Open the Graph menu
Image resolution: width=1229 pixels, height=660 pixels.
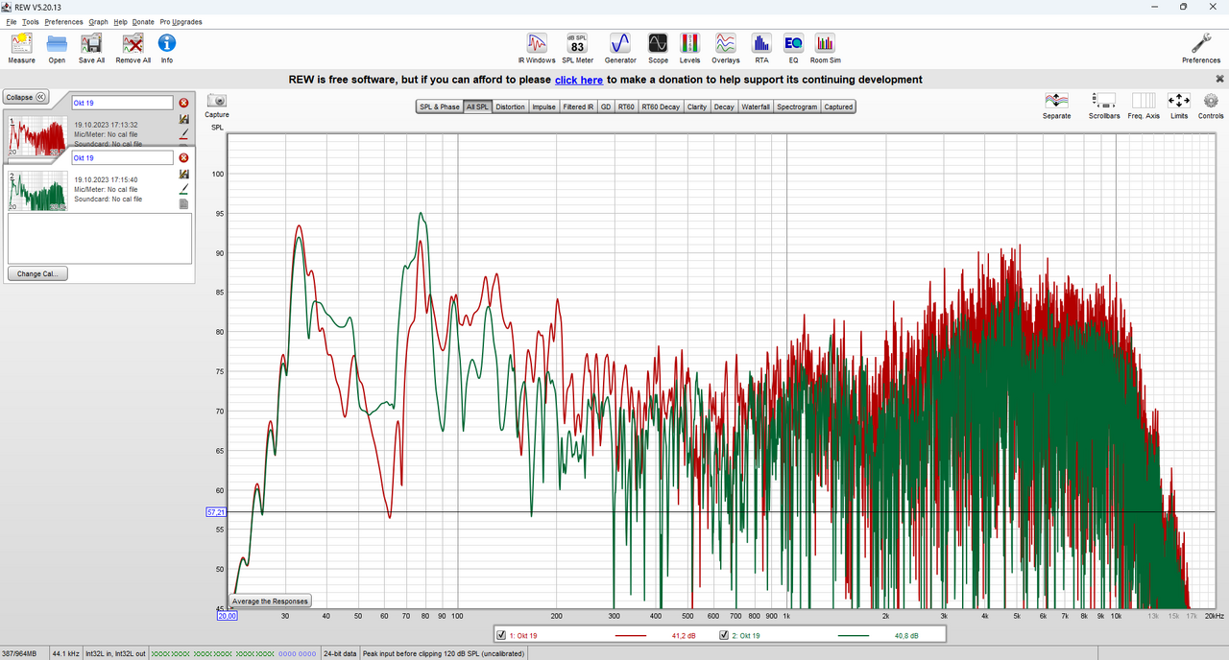coord(98,21)
